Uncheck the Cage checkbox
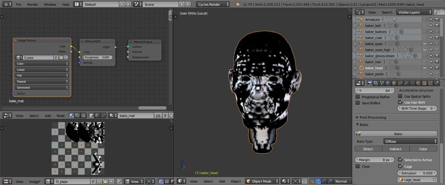445x185 pixels. [400, 166]
